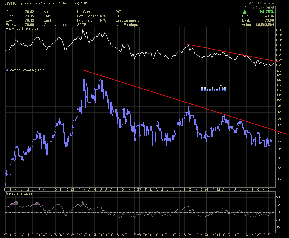Click 100 on the price axis

pyautogui.click(x=279, y=101)
